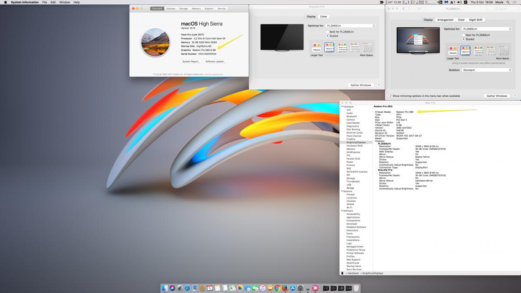521x293 pixels.
Task: Select 'Scaled' in the PL2888UH window
Action: coord(463,39)
